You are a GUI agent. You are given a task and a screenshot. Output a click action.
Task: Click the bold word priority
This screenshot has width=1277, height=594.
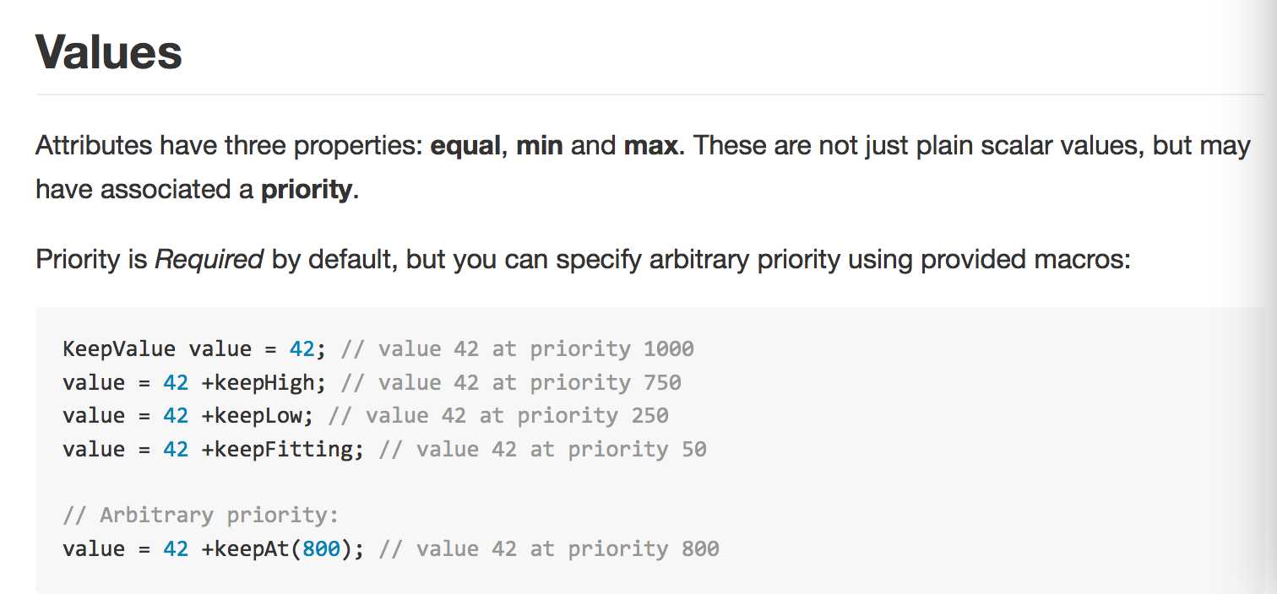point(306,190)
